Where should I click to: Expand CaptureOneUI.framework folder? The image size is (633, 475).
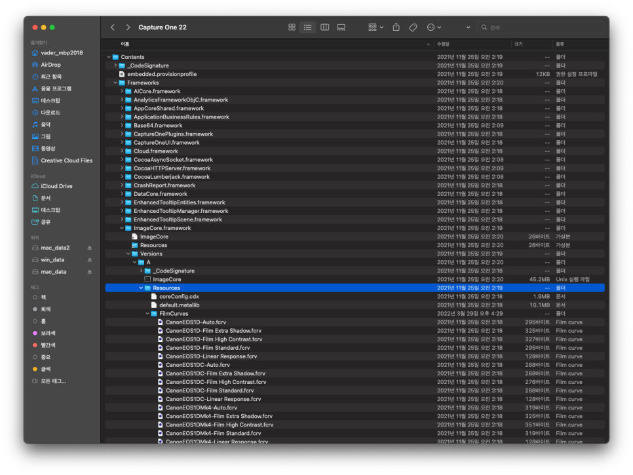[x=122, y=142]
